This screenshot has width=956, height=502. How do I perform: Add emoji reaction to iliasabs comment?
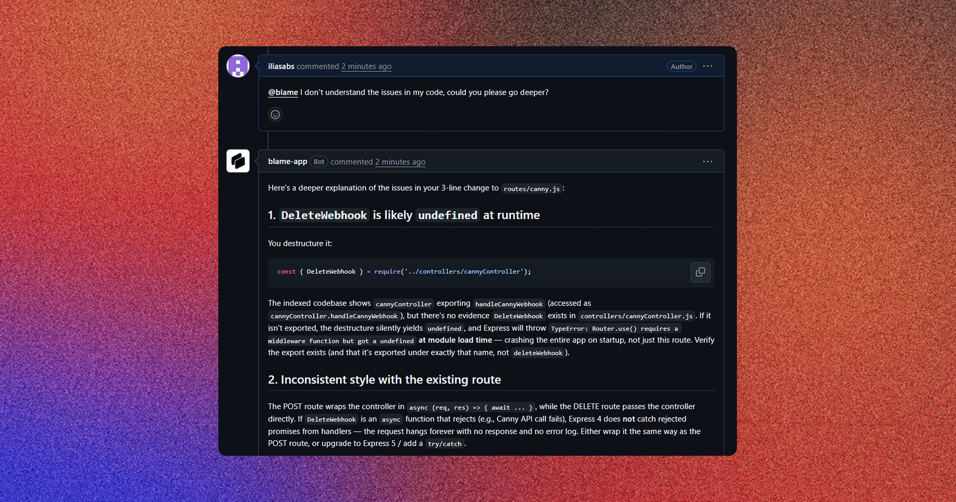[275, 115]
